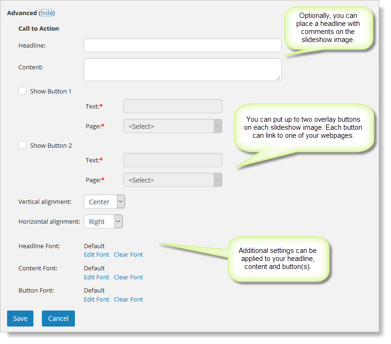Click Clear Font for Button Font

click(x=129, y=300)
